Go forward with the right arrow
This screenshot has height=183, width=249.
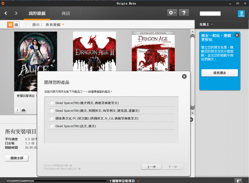[16, 13]
